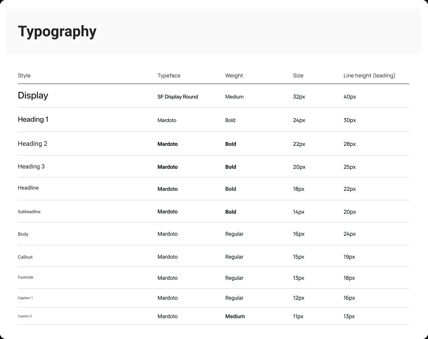Image resolution: width=428 pixels, height=339 pixels.
Task: Select the "SF Display Round" typeface cell
Action: [177, 97]
